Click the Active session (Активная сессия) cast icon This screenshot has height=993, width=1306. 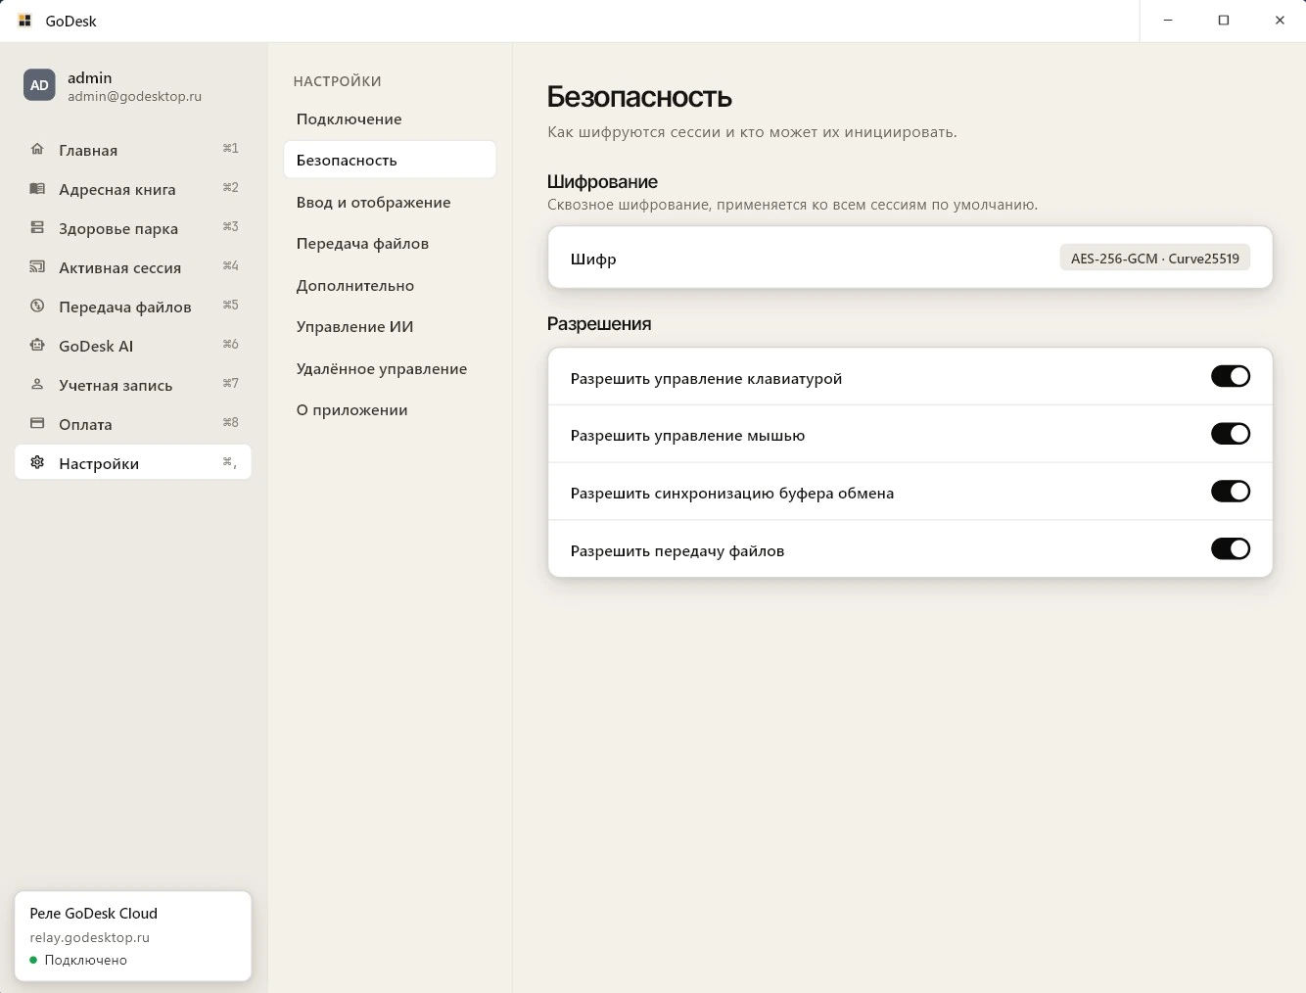[37, 266]
